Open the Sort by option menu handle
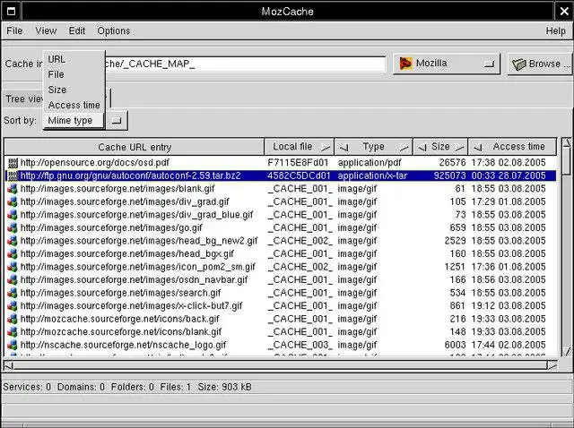Image resolution: width=574 pixels, height=428 pixels. point(117,120)
